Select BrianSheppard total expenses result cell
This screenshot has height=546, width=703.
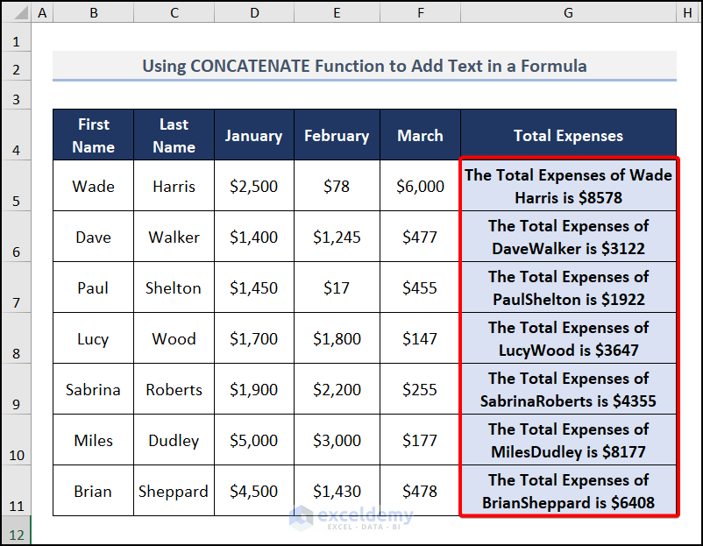pos(568,491)
